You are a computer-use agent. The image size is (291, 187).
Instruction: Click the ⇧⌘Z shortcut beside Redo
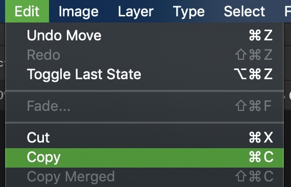(x=254, y=55)
